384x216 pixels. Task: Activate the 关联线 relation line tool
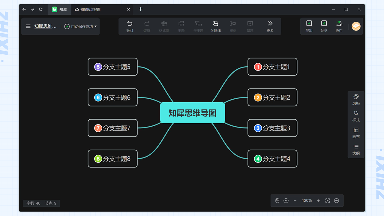coord(215,26)
